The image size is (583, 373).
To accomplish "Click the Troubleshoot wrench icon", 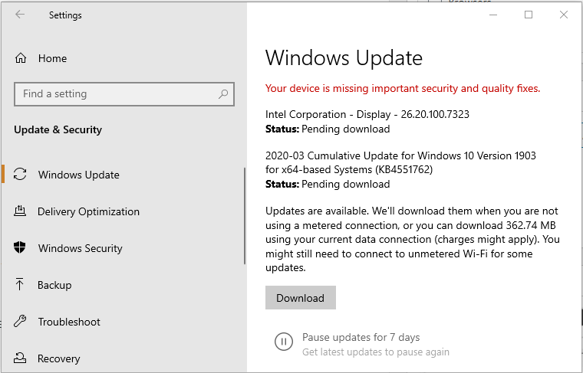I will (x=20, y=322).
